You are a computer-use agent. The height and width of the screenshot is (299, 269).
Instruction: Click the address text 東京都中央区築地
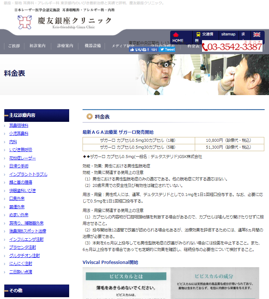144,43
